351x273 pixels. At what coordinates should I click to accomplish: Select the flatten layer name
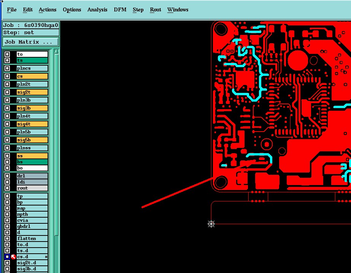pos(32,238)
